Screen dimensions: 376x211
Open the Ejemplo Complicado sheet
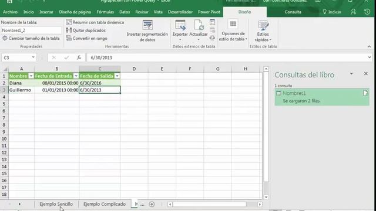[x=105, y=204]
